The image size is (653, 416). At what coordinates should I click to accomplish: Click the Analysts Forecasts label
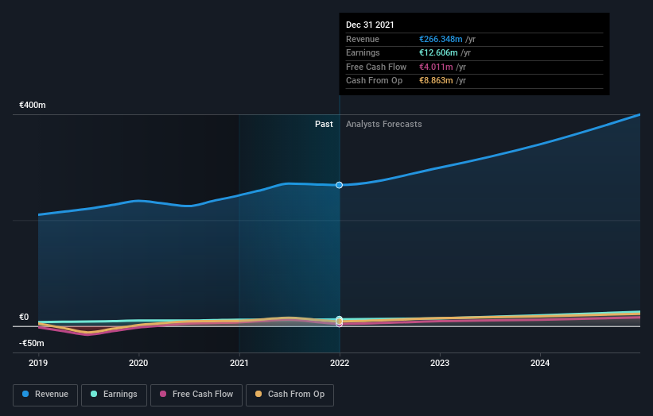(x=383, y=124)
